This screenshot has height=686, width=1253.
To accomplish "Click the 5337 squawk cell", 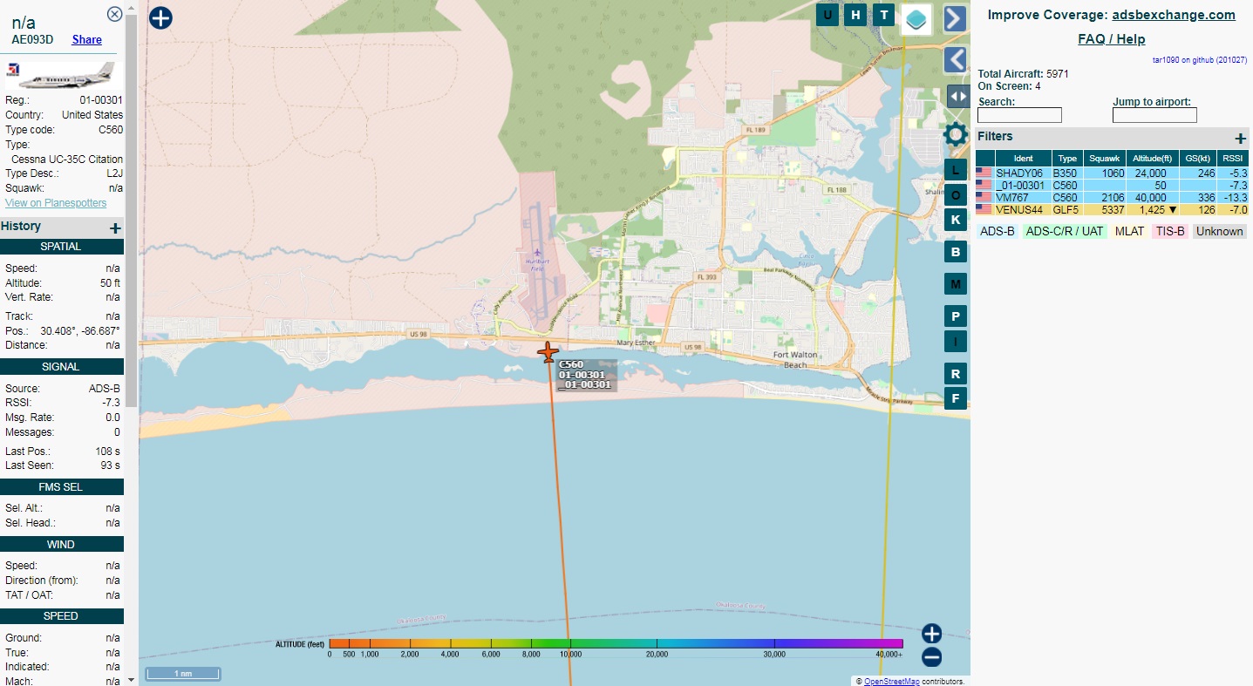I will coord(1105,210).
